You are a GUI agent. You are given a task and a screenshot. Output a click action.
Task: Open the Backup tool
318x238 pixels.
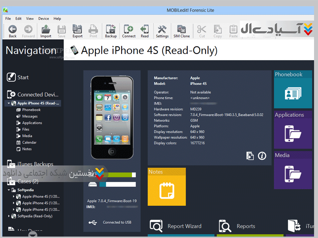(111, 31)
